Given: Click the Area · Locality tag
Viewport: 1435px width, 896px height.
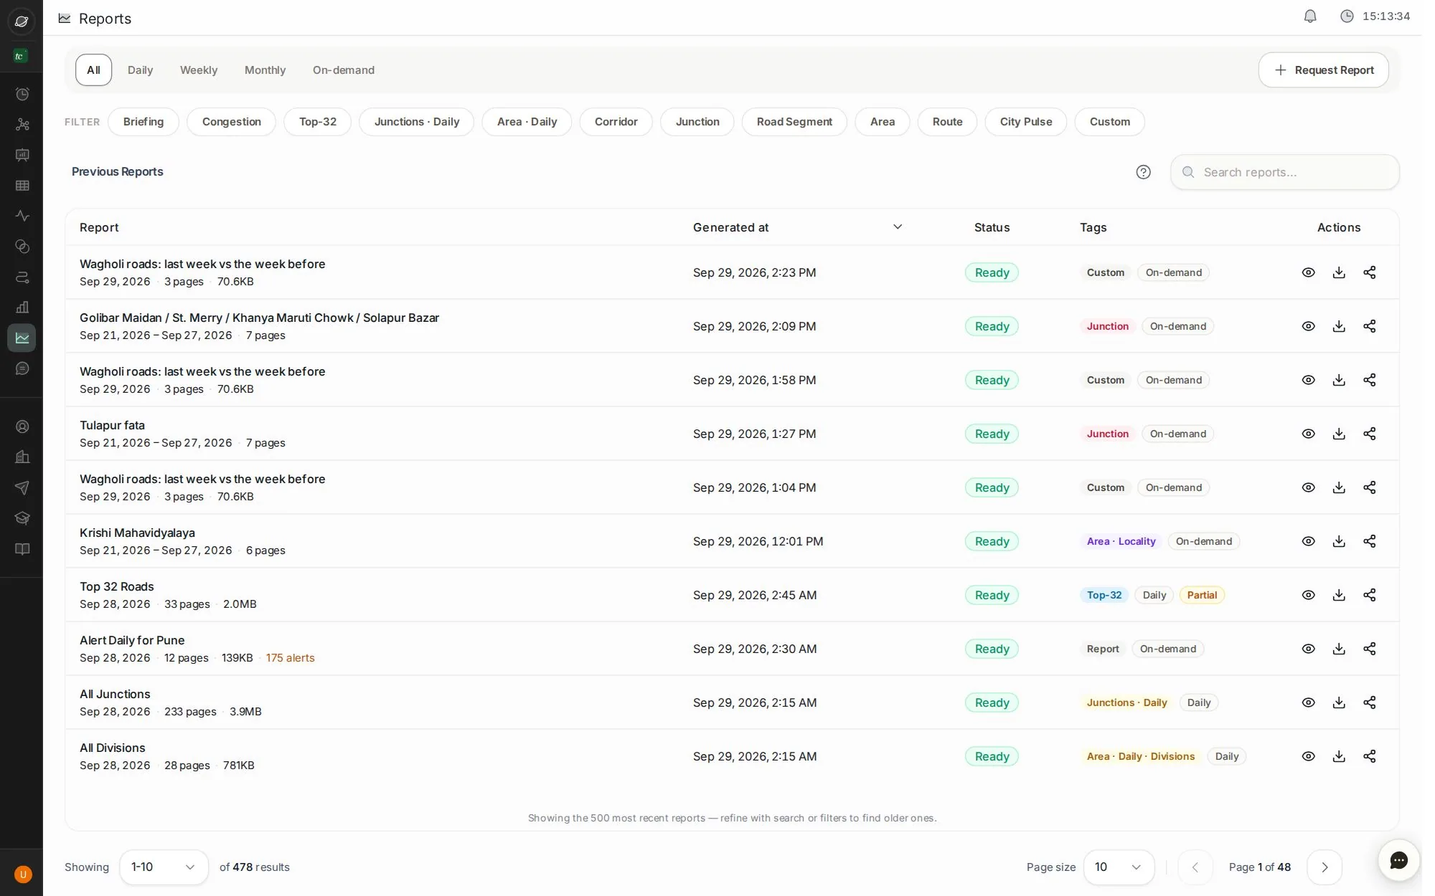Looking at the screenshot, I should 1121,541.
